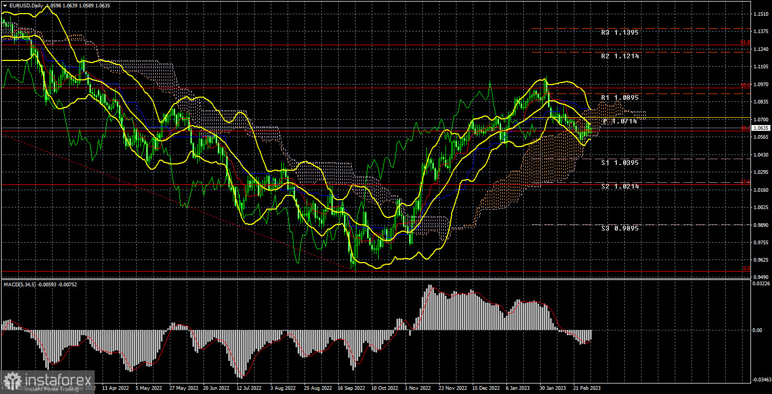
Task: Select the S1 1.0395 support label
Action: tap(621, 163)
